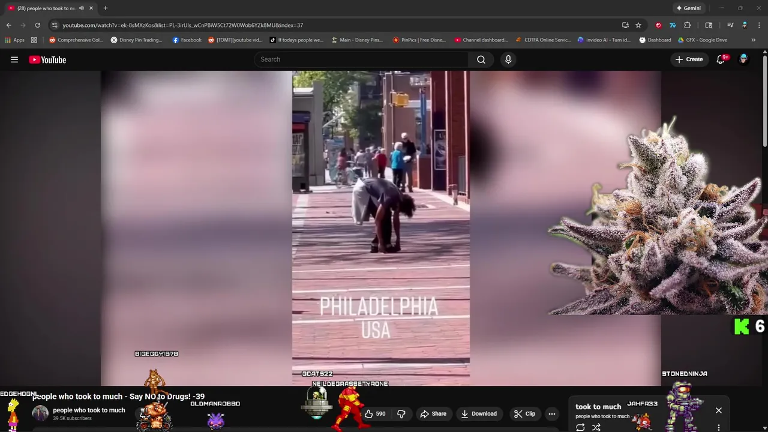Open the Chrome three-dot menu
The width and height of the screenshot is (768, 432).
pos(759,25)
